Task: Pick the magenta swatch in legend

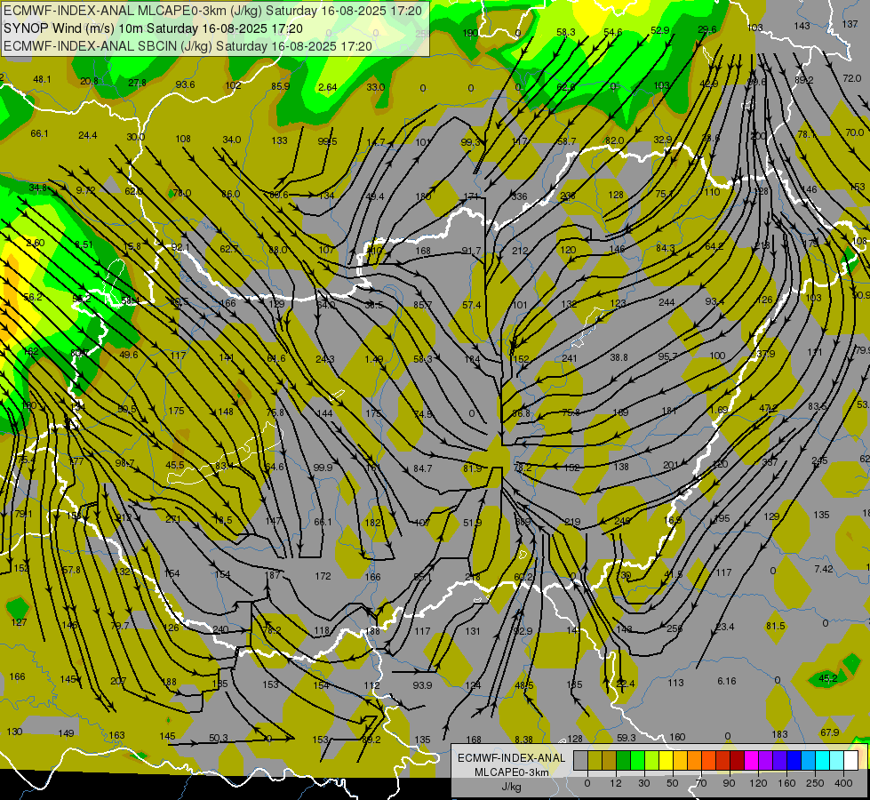Action: [x=751, y=760]
